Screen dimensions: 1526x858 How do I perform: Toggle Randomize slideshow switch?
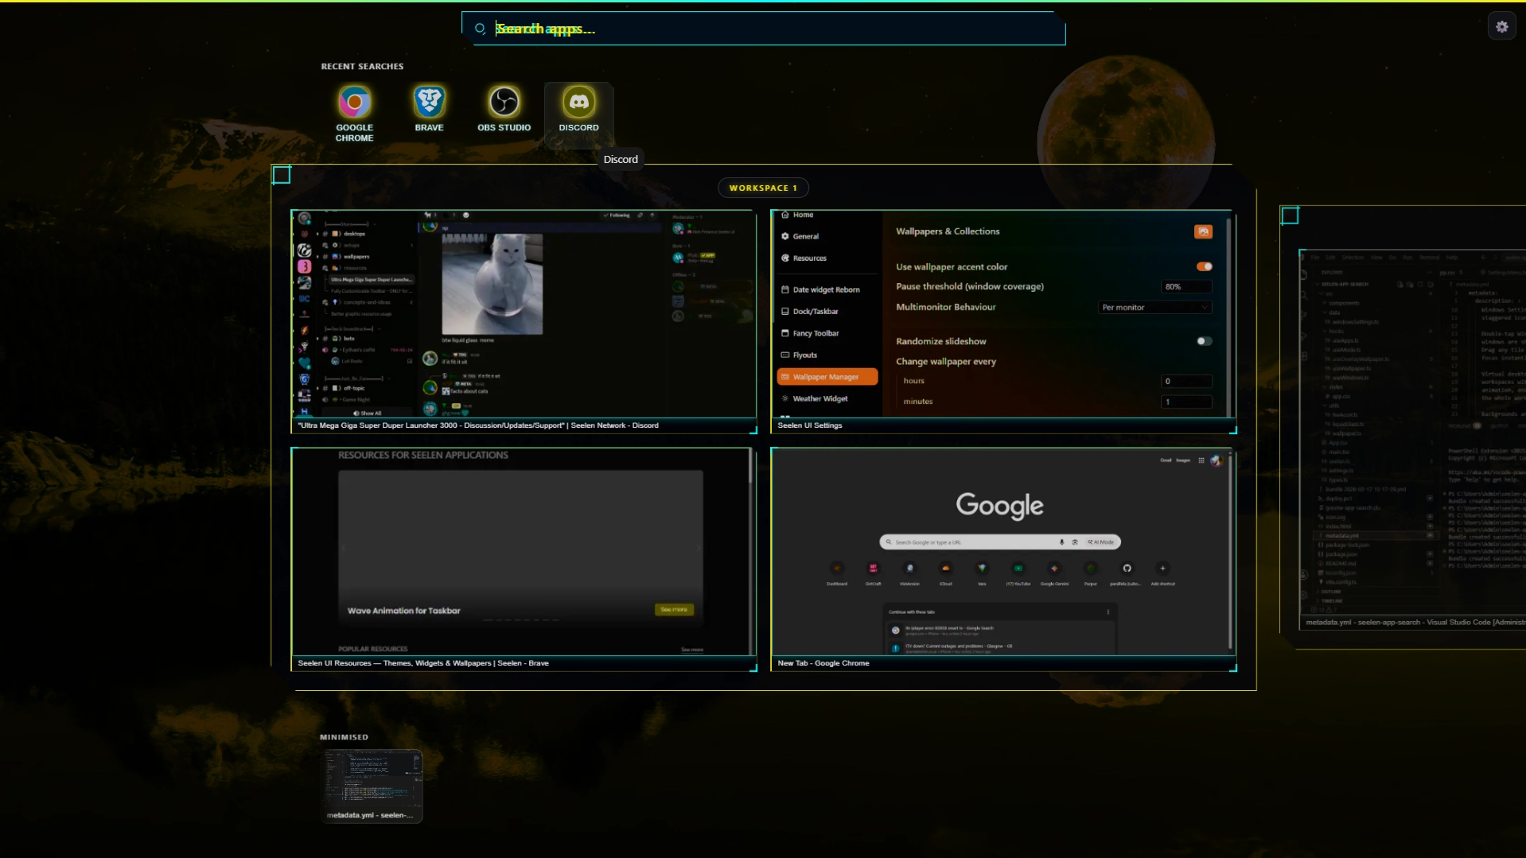[x=1204, y=341]
